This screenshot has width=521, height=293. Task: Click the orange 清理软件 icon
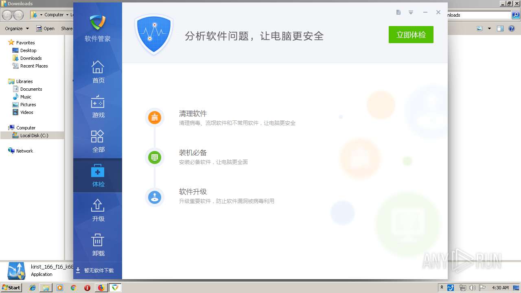point(155,118)
